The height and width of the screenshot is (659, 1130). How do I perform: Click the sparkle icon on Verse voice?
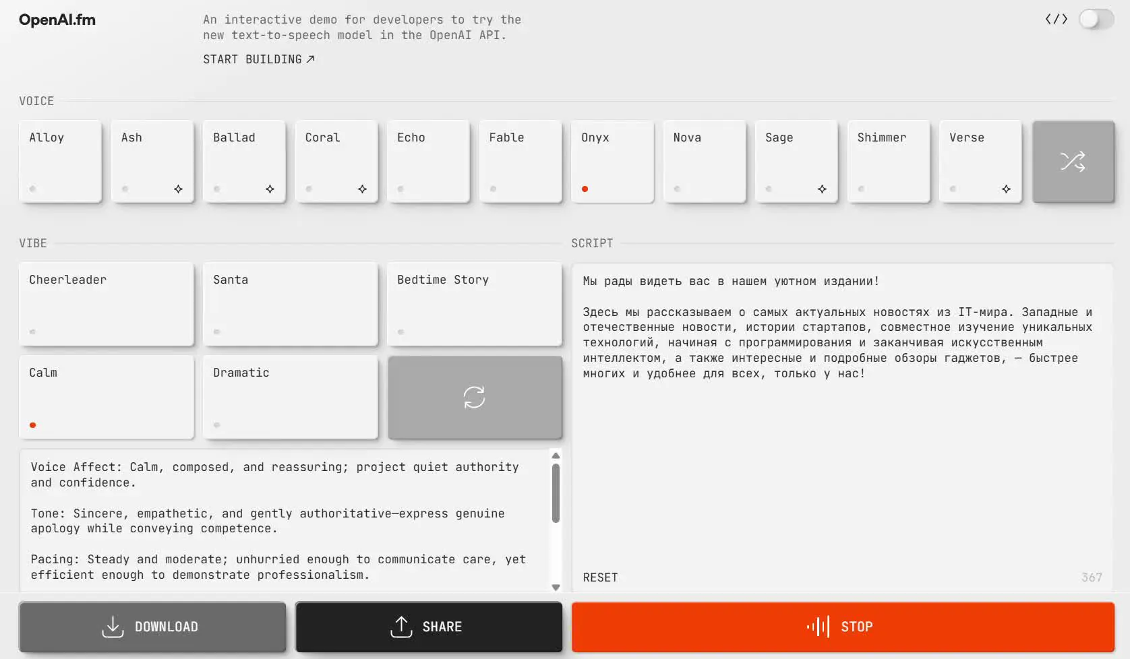click(1006, 189)
